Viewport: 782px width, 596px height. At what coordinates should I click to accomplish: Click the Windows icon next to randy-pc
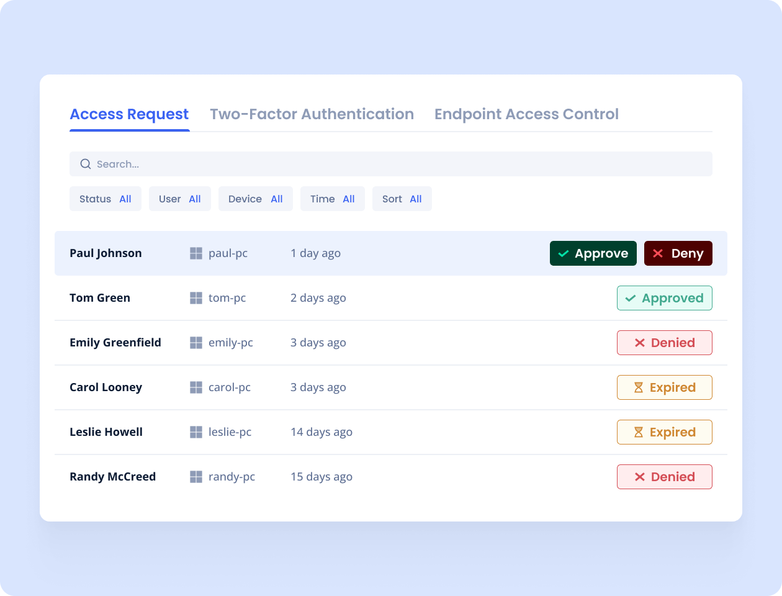[x=196, y=477]
